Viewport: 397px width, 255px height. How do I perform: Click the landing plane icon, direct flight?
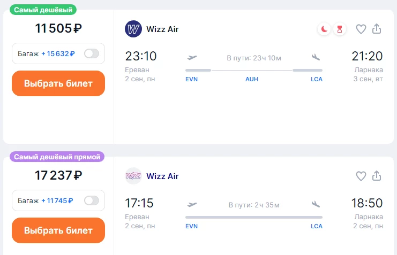click(x=316, y=204)
